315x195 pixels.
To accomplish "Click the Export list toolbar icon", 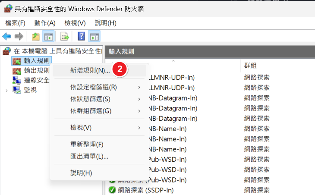I will (64, 36).
